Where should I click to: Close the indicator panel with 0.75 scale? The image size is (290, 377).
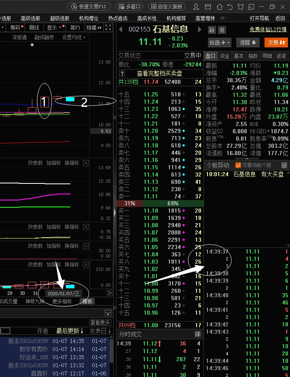(86, 227)
